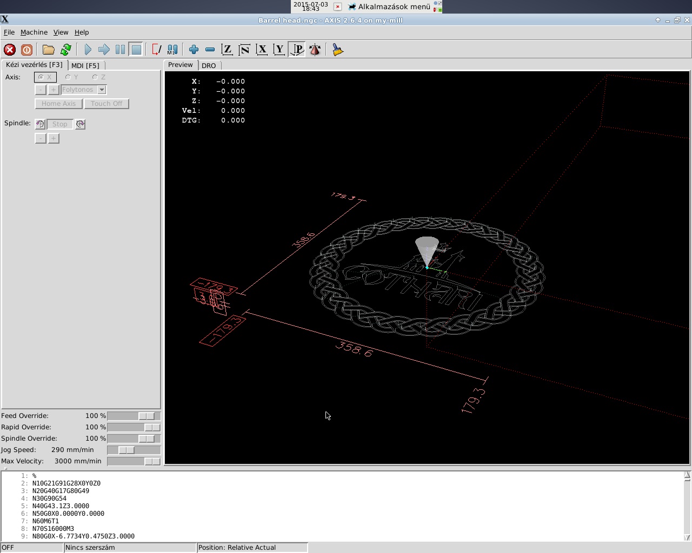This screenshot has height=553, width=692.
Task: Switch to MDI [F5] tab
Action: pyautogui.click(x=85, y=65)
